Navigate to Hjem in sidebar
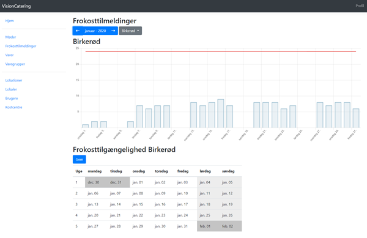 coord(10,21)
